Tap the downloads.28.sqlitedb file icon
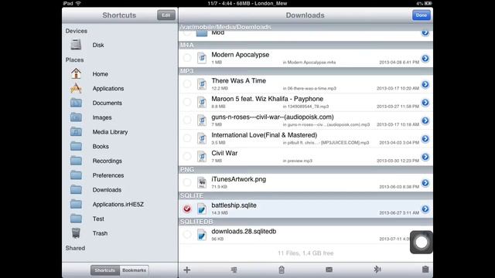The width and height of the screenshot is (495, 278). 202,235
